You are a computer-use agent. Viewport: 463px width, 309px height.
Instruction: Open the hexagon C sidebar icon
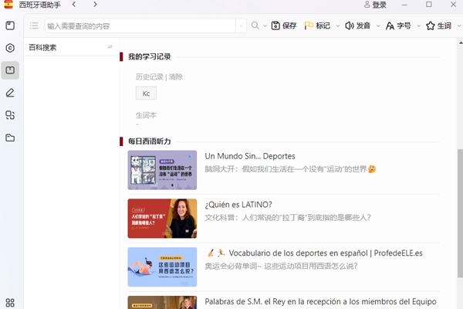(x=10, y=48)
